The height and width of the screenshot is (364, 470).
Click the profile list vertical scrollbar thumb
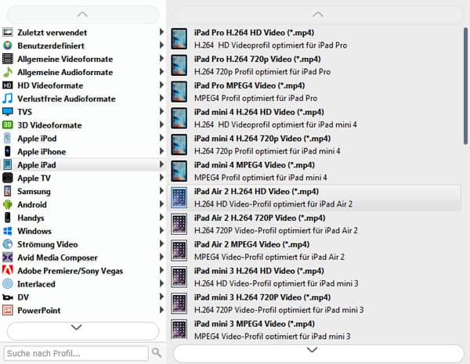(465, 86)
